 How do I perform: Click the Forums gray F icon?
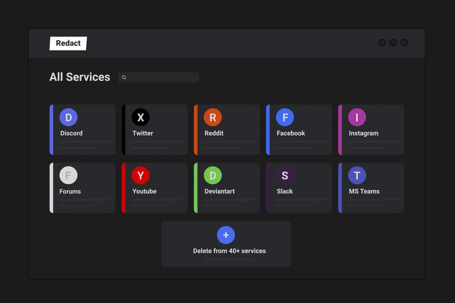[x=68, y=175]
